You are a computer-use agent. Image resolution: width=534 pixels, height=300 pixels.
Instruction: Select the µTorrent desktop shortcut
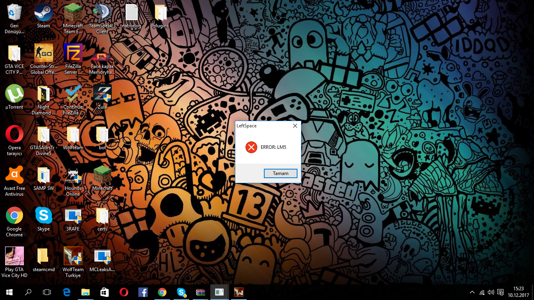coord(14,97)
